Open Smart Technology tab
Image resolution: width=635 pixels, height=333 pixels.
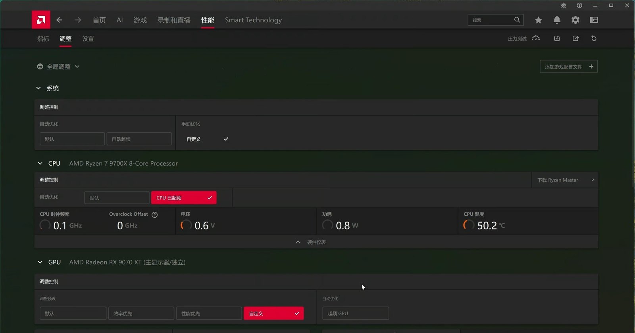click(253, 20)
